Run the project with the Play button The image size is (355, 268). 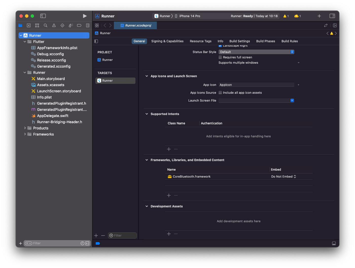(85, 16)
